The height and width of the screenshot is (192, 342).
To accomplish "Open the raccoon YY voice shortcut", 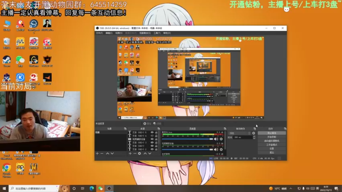I will [x=20, y=169].
